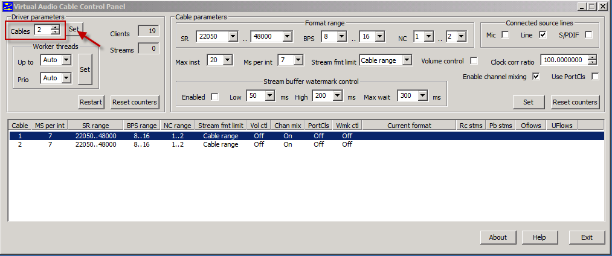Click the UFlows column header
Viewport: 612px width, 256px height.
tap(562, 125)
